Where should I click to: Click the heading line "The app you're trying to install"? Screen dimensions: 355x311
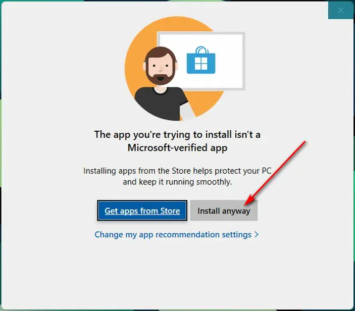(177, 135)
